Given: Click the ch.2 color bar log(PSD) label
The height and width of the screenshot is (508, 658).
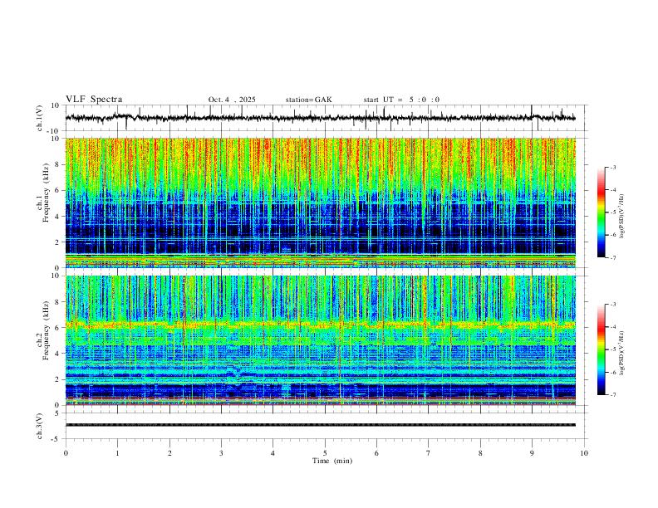Looking at the screenshot, I should (x=622, y=353).
